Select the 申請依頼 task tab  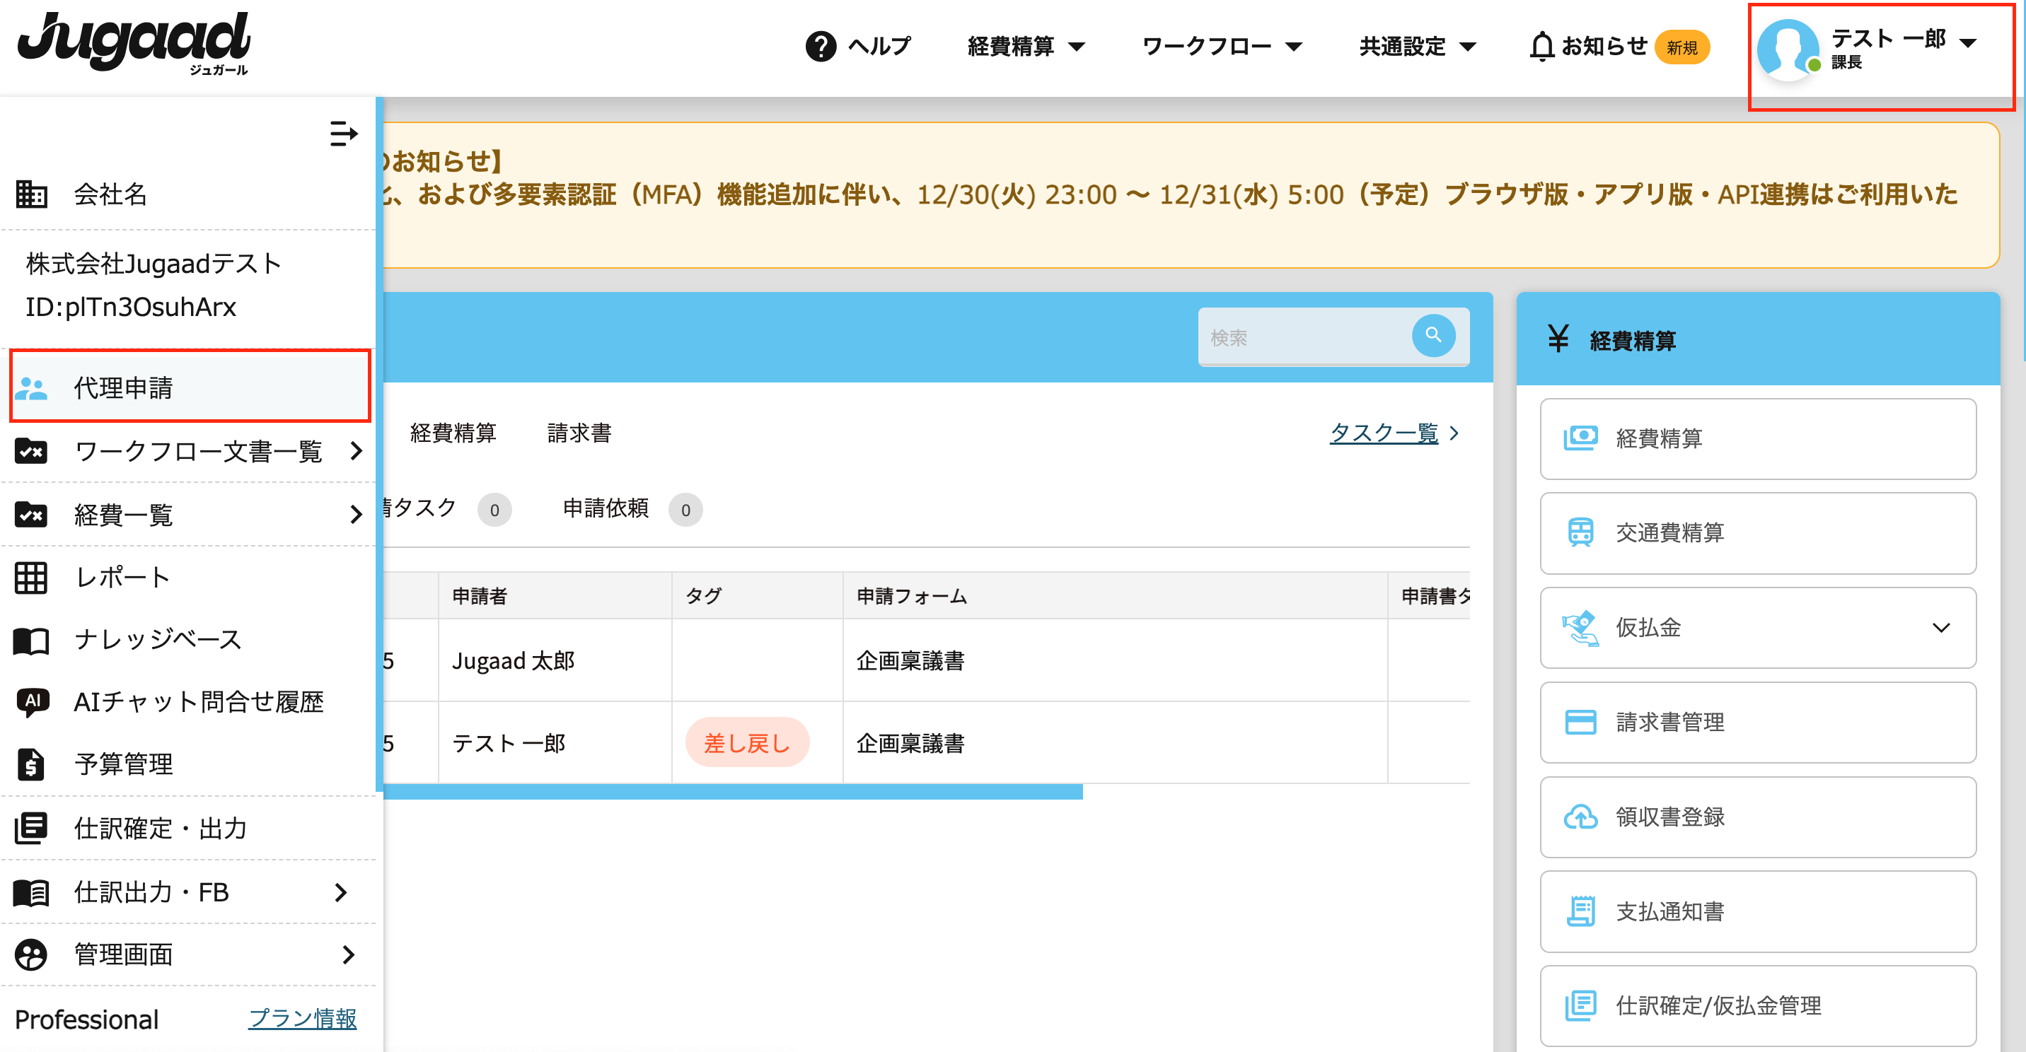pos(606,509)
